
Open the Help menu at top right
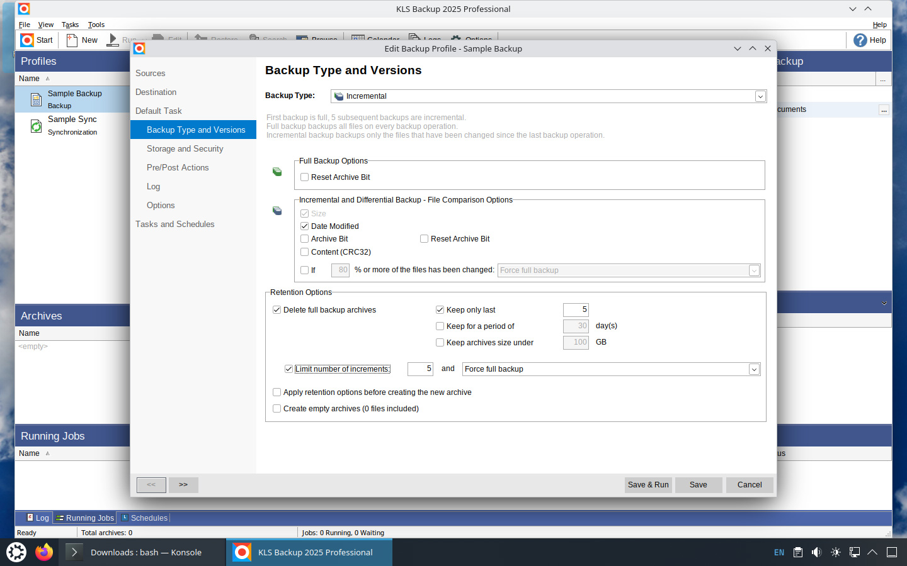click(879, 25)
